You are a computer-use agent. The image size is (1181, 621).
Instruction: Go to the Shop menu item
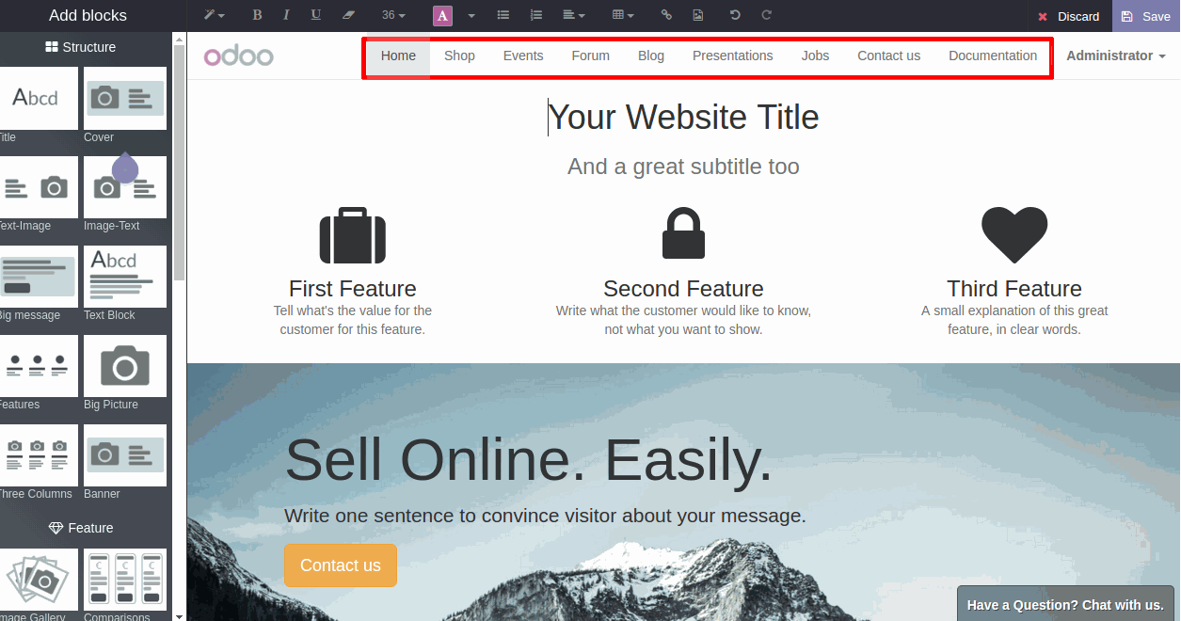[459, 56]
